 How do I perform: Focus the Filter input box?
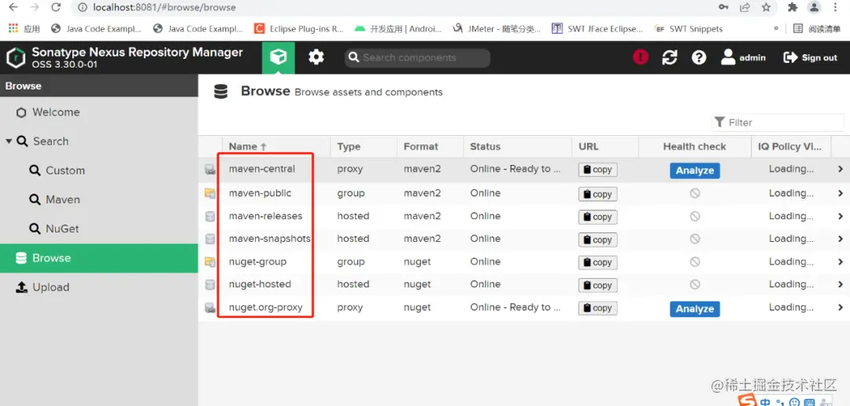point(778,123)
